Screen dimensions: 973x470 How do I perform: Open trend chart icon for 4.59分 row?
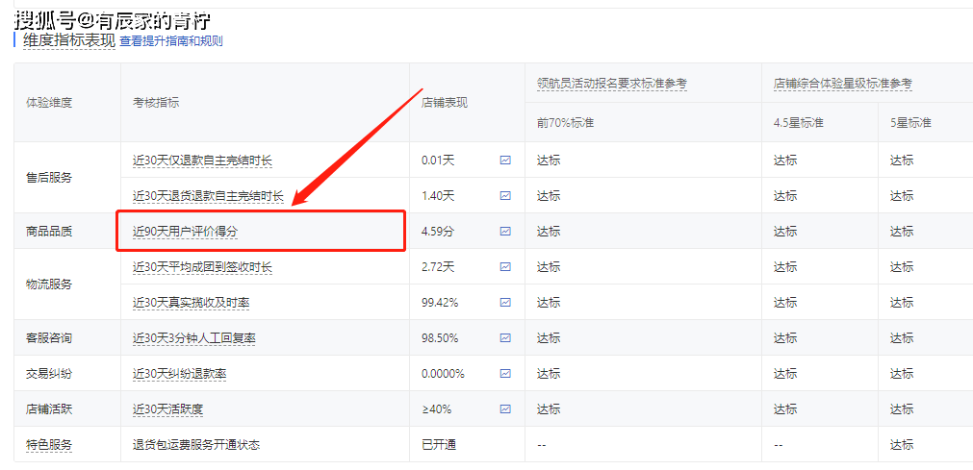[505, 232]
